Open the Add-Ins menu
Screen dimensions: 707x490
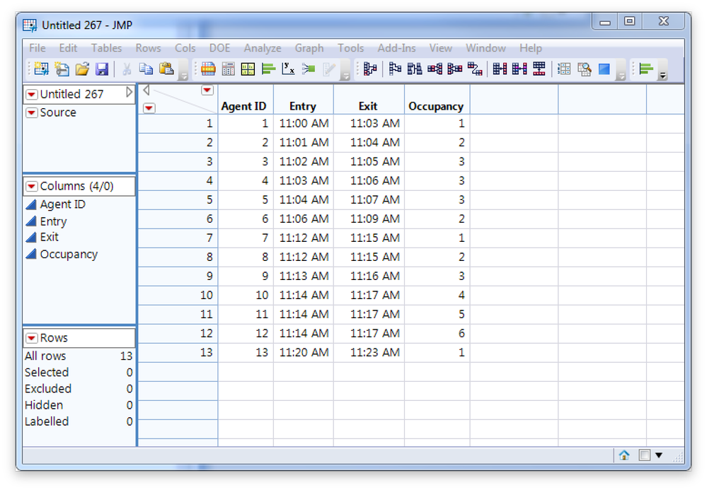click(x=397, y=48)
